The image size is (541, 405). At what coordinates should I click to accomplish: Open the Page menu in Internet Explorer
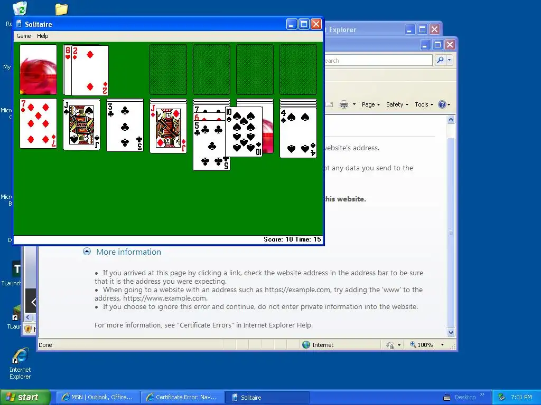pos(370,104)
